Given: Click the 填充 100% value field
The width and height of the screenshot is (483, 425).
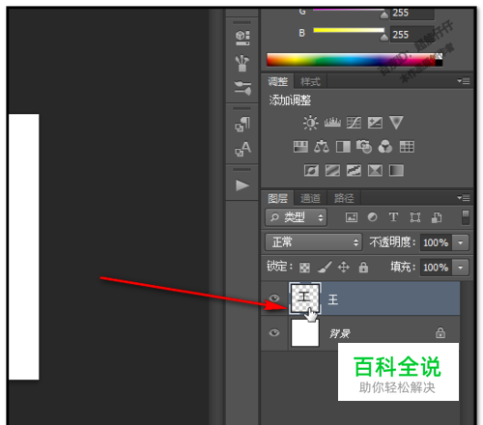Looking at the screenshot, I should (436, 268).
